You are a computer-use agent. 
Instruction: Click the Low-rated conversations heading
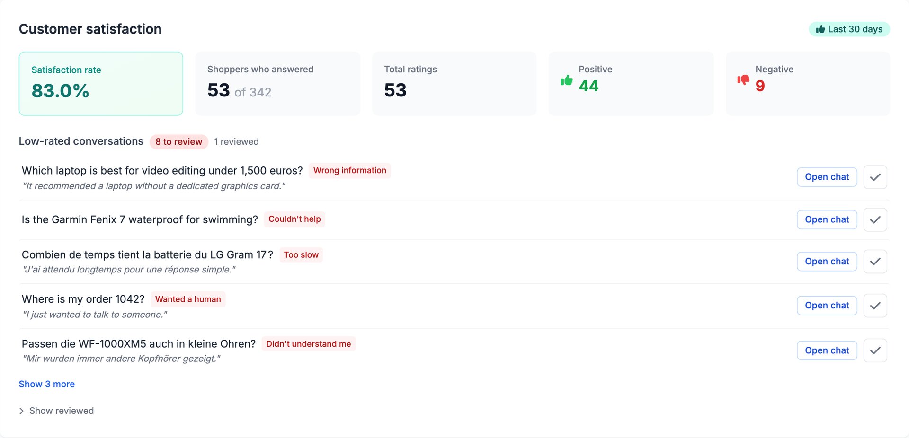pos(81,141)
